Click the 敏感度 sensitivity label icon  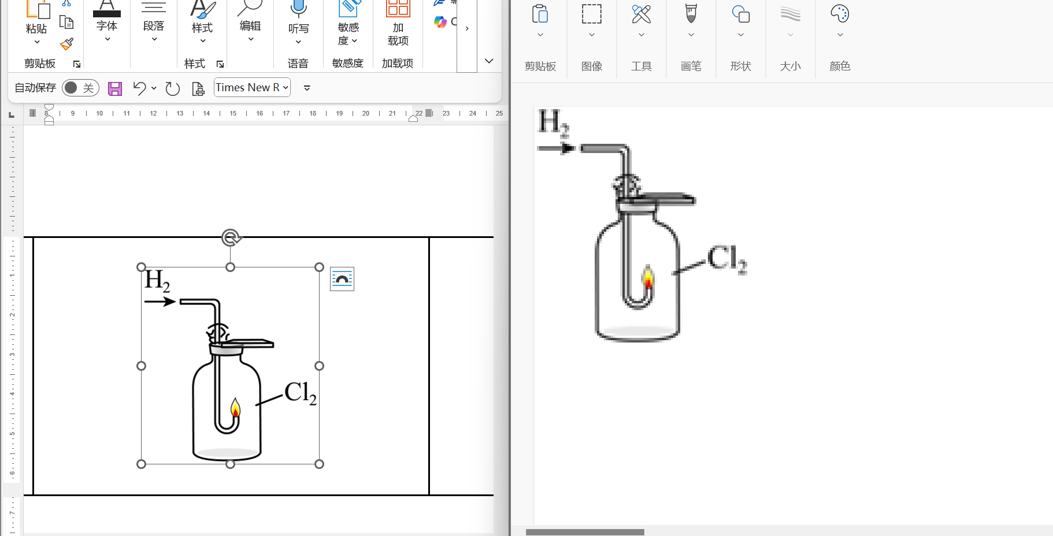pos(348,9)
